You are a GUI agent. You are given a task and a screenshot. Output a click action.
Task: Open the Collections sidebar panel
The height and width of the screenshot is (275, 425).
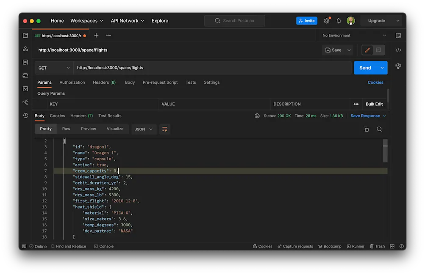tap(25, 36)
